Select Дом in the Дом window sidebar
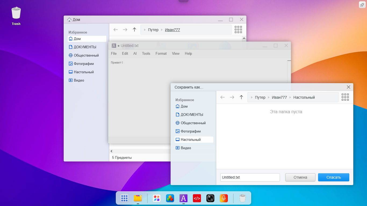This screenshot has width=367, height=206. tap(87, 39)
